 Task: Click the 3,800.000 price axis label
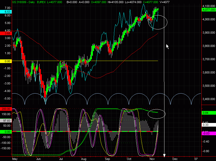[209, 46]
